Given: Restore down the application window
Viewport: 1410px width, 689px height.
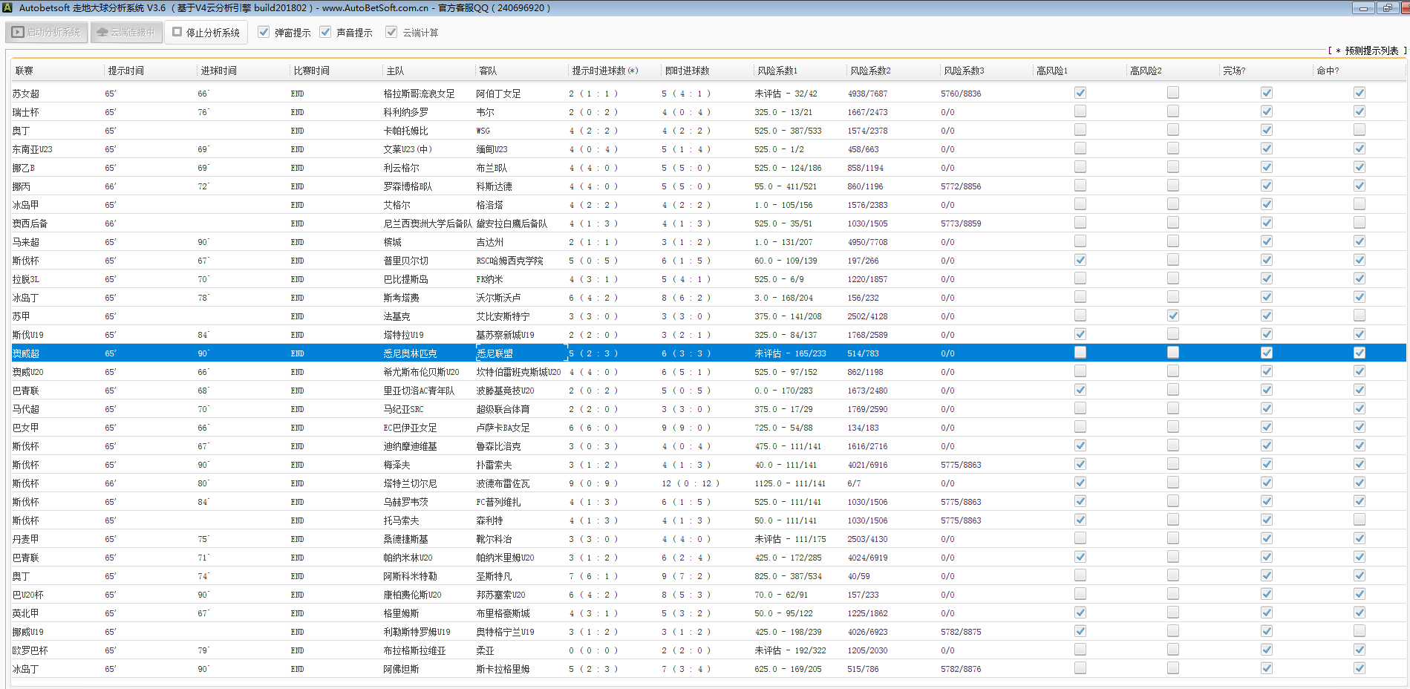Looking at the screenshot, I should [x=1387, y=8].
